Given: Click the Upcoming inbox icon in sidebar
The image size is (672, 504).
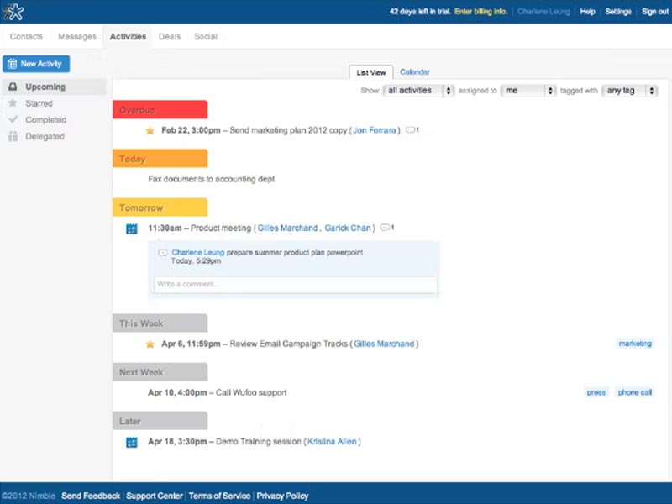Looking at the screenshot, I should pyautogui.click(x=13, y=87).
